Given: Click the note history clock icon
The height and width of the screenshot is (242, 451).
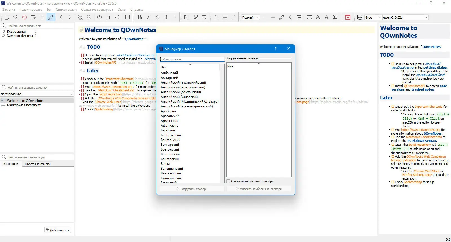Looking at the screenshot, I should point(100,17).
